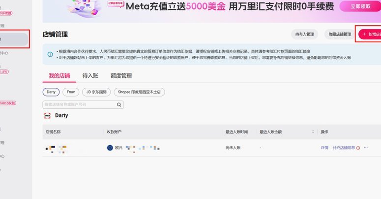Click the 最近入账时间 column header
Image resolution: width=381 pixels, height=199 pixels.
[236, 132]
